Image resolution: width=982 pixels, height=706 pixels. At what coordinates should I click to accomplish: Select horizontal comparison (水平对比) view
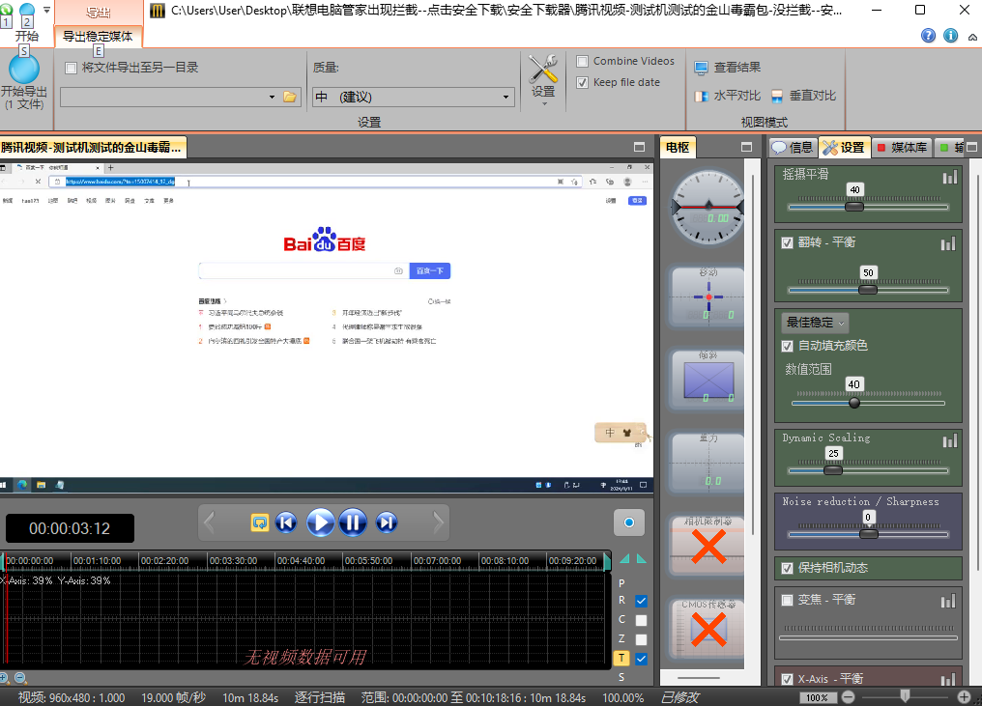point(728,96)
